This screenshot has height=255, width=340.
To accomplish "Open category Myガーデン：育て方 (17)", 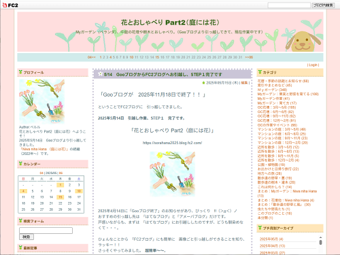I will point(277,103).
